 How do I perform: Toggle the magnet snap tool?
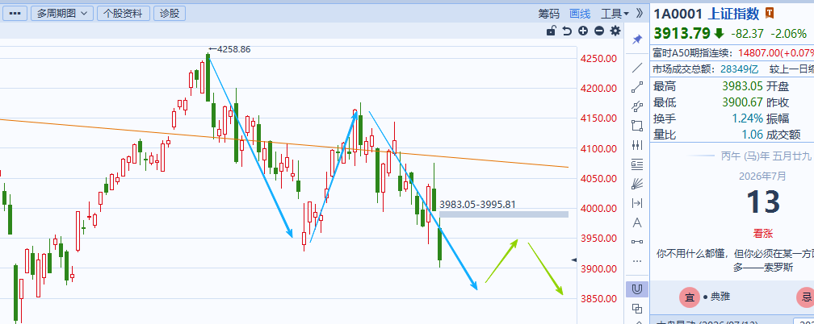click(636, 289)
